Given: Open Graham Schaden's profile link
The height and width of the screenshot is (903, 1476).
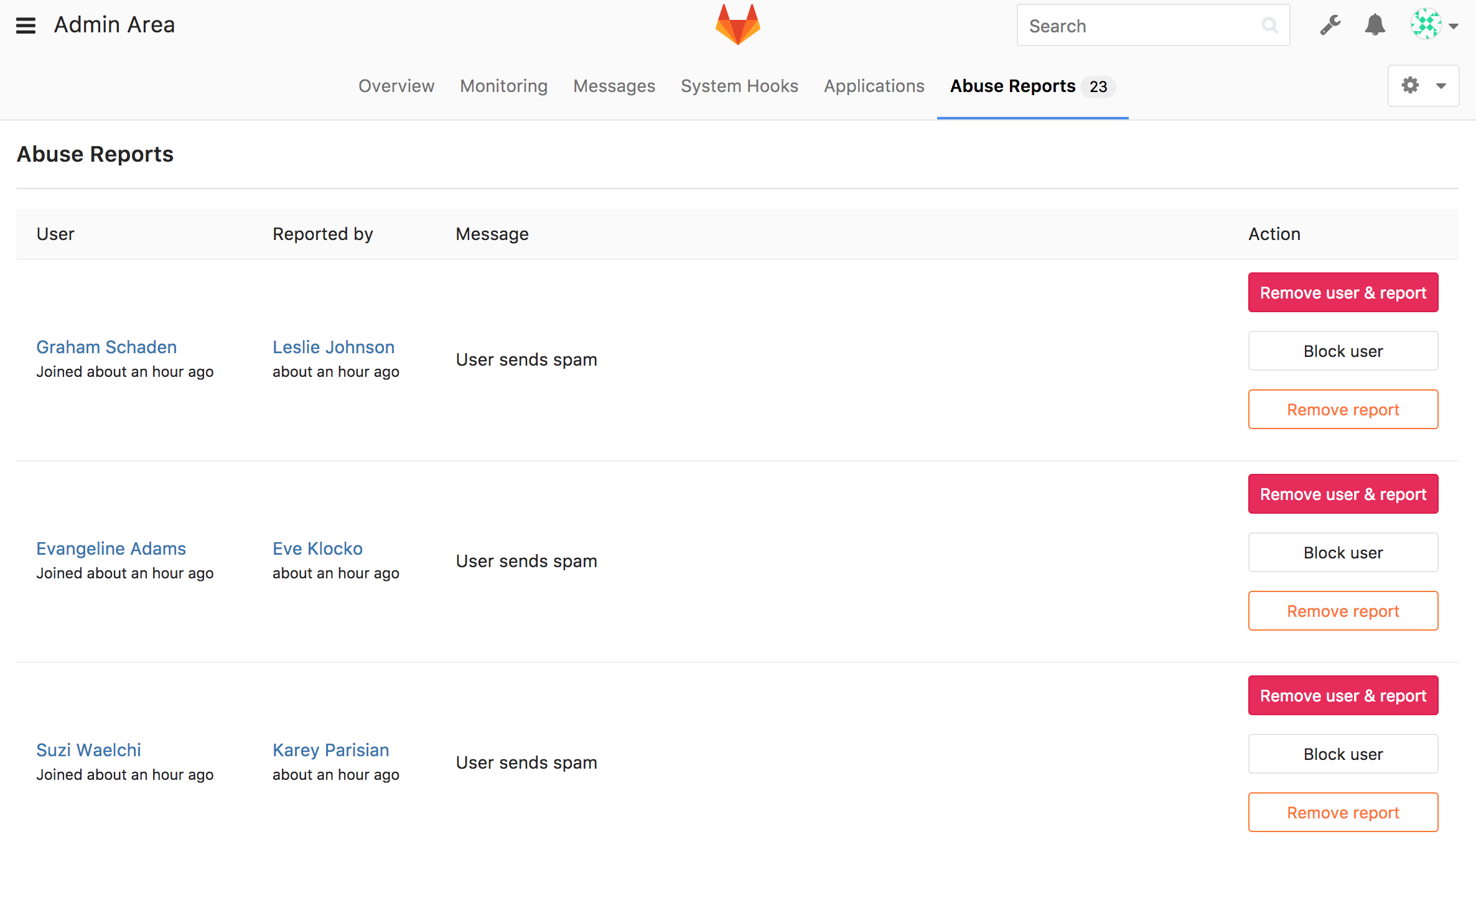Looking at the screenshot, I should coord(106,347).
